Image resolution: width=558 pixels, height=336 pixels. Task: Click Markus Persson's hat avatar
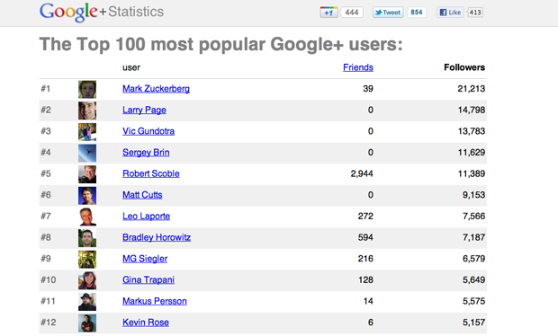[87, 302]
